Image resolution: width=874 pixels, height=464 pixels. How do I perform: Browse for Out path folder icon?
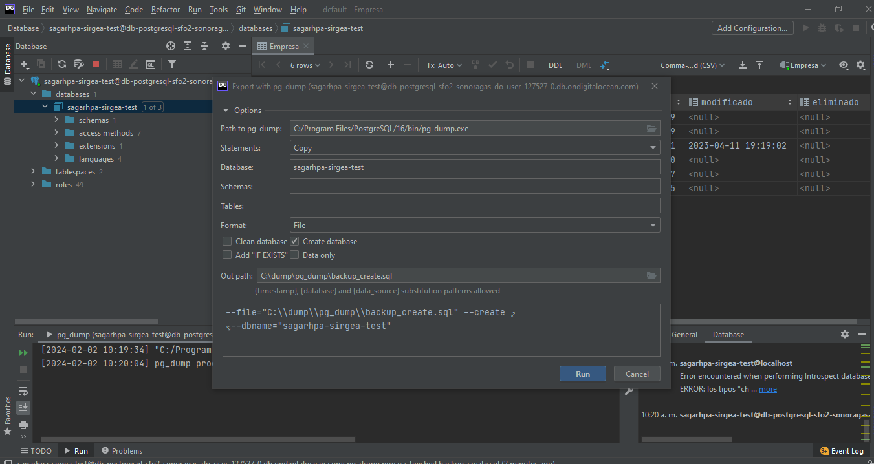[651, 276]
